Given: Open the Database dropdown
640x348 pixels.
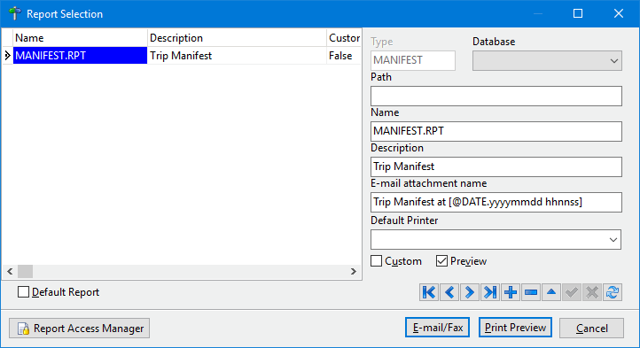Looking at the screenshot, I should 547,61.
